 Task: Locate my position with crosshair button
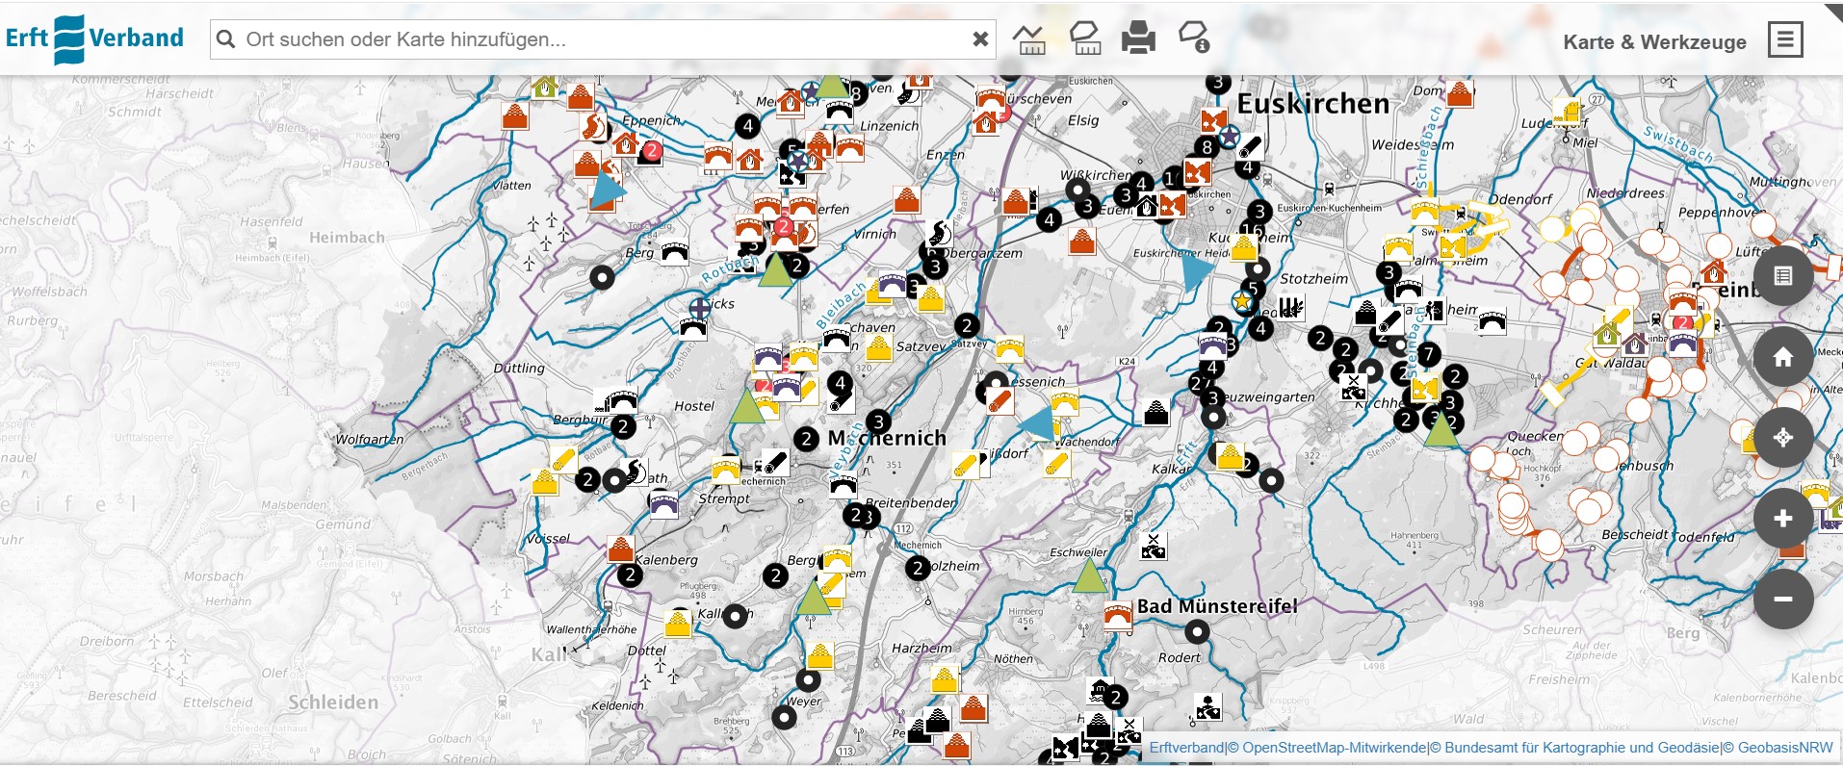[x=1783, y=437]
